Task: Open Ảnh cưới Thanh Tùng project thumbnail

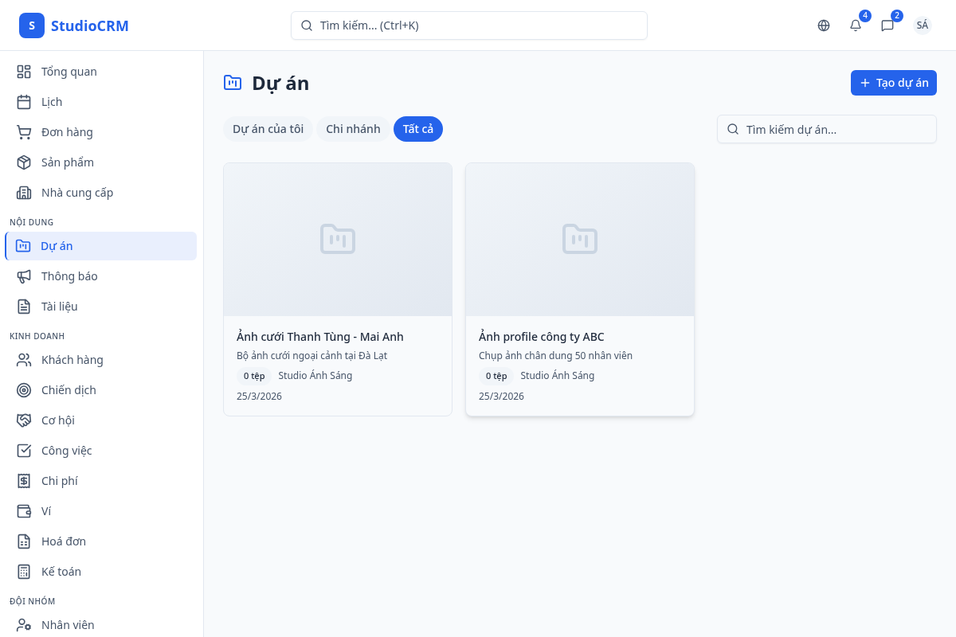Action: (x=338, y=240)
